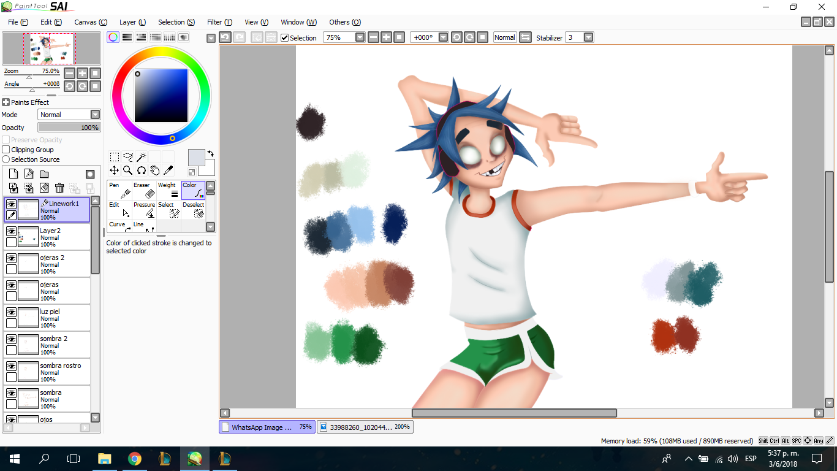
Task: Adjust the layer Opacity slider
Action: tap(69, 128)
